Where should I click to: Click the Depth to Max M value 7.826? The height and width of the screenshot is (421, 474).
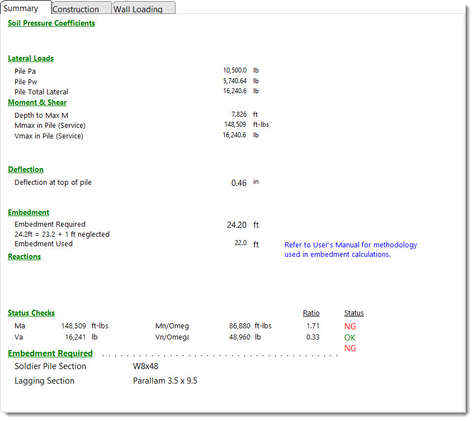point(239,114)
